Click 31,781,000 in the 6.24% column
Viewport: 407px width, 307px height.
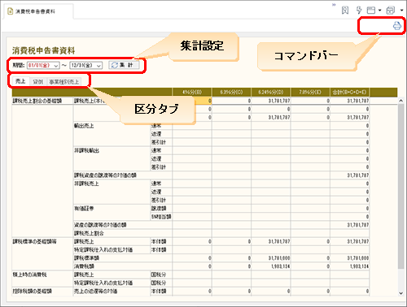(x=279, y=258)
